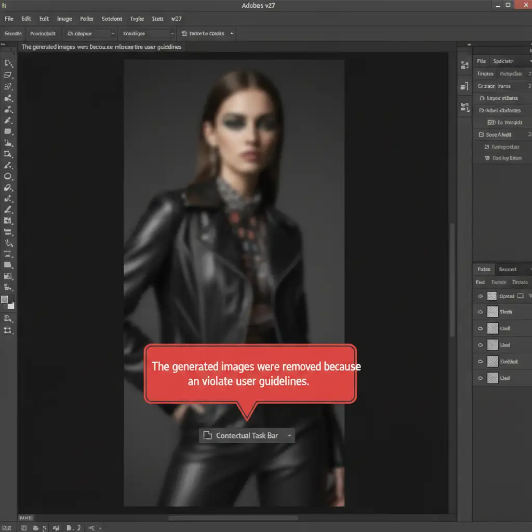This screenshot has width=532, height=532.
Task: Click the Contextual Task Bar label
Action: (x=247, y=436)
